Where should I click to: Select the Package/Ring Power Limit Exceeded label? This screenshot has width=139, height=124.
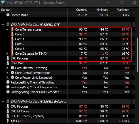[35, 92]
